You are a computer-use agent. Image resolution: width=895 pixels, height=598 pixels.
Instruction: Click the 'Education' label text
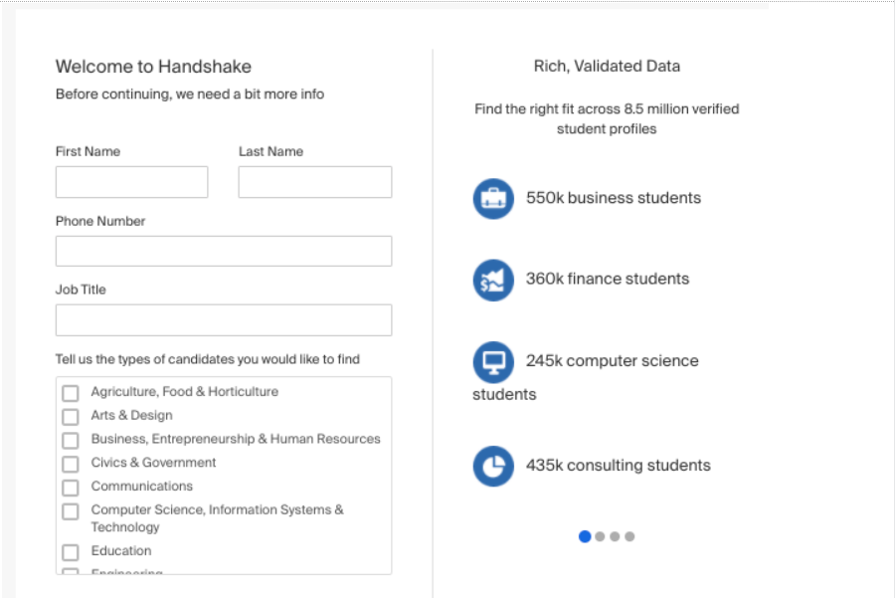(121, 550)
